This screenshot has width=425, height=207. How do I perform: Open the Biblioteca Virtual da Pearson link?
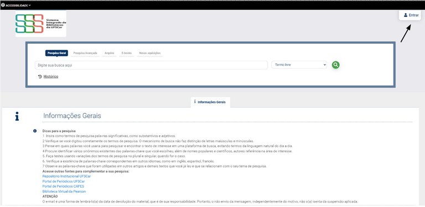pos(64,192)
